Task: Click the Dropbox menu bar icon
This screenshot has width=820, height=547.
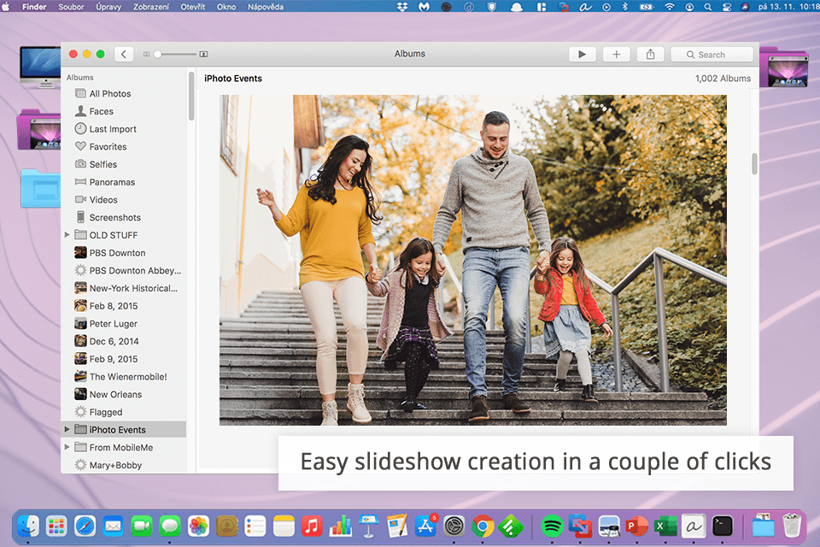Action: [x=402, y=7]
